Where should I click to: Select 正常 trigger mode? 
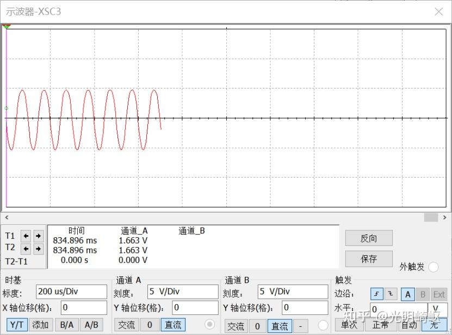[x=380, y=325]
